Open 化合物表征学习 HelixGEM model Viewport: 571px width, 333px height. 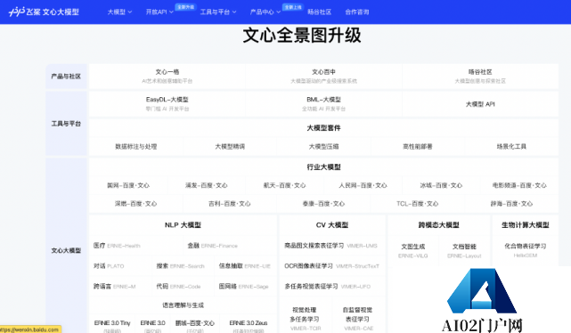click(525, 250)
